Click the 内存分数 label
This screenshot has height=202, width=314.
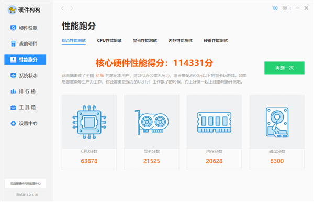214,152
